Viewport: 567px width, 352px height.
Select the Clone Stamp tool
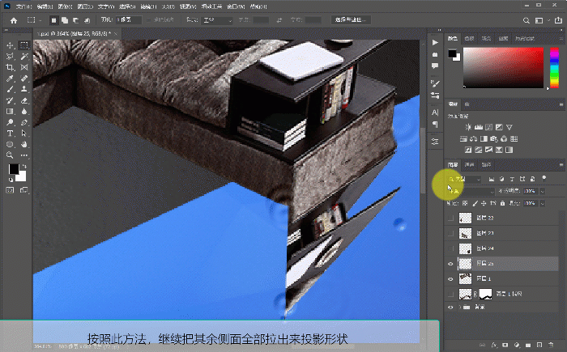23,89
